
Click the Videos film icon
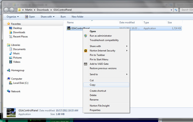click(11, 62)
